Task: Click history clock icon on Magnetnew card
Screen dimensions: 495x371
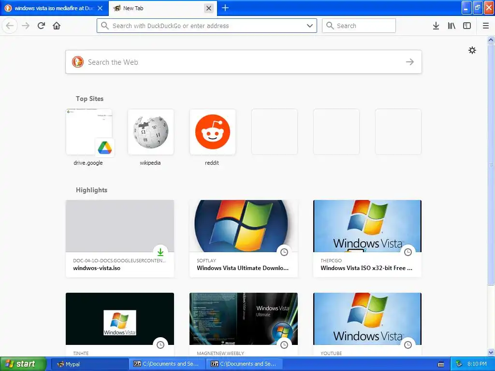Action: [284, 345]
